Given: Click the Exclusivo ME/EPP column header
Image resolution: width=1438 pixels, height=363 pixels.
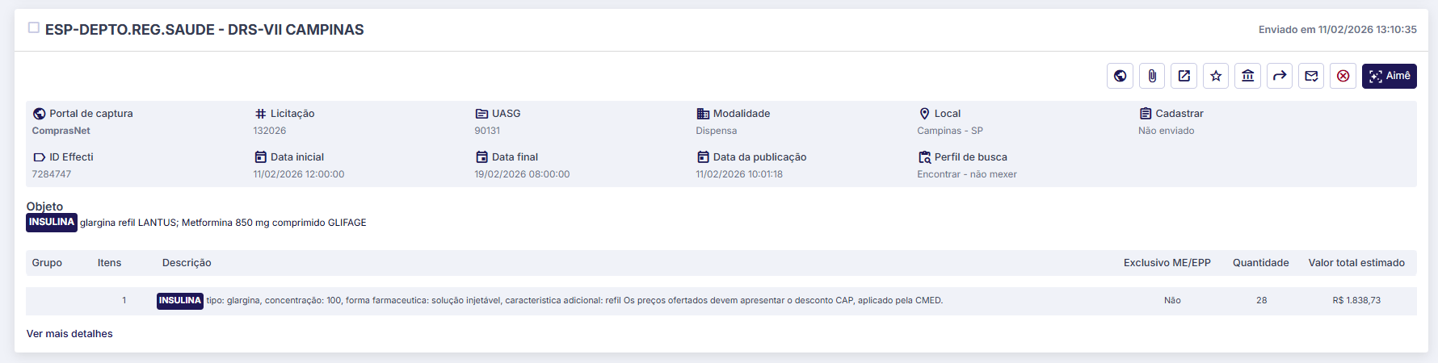Looking at the screenshot, I should pyautogui.click(x=1167, y=263).
